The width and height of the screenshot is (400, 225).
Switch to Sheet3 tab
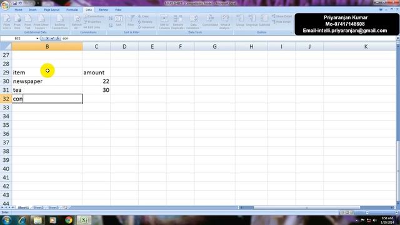(53, 207)
